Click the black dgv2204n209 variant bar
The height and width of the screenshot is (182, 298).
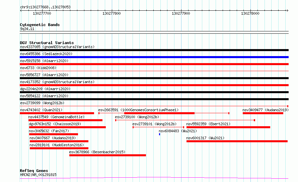[x=154, y=92]
